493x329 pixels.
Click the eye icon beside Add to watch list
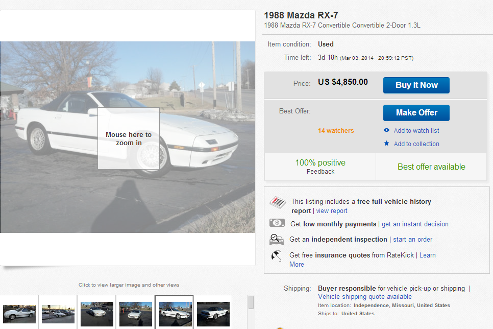click(x=386, y=130)
